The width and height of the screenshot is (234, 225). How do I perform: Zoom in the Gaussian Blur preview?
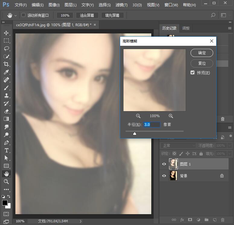click(171, 116)
